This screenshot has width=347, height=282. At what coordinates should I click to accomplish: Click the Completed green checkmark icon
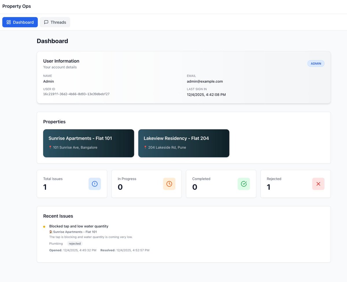point(244,184)
